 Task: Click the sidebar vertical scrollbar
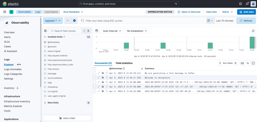click(x=41, y=52)
